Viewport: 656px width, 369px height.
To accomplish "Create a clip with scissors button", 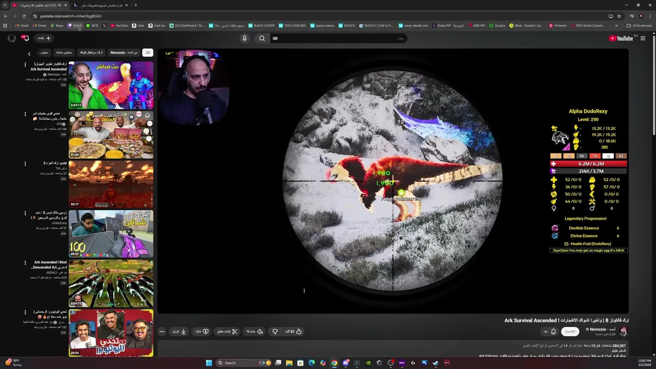I will click(228, 332).
